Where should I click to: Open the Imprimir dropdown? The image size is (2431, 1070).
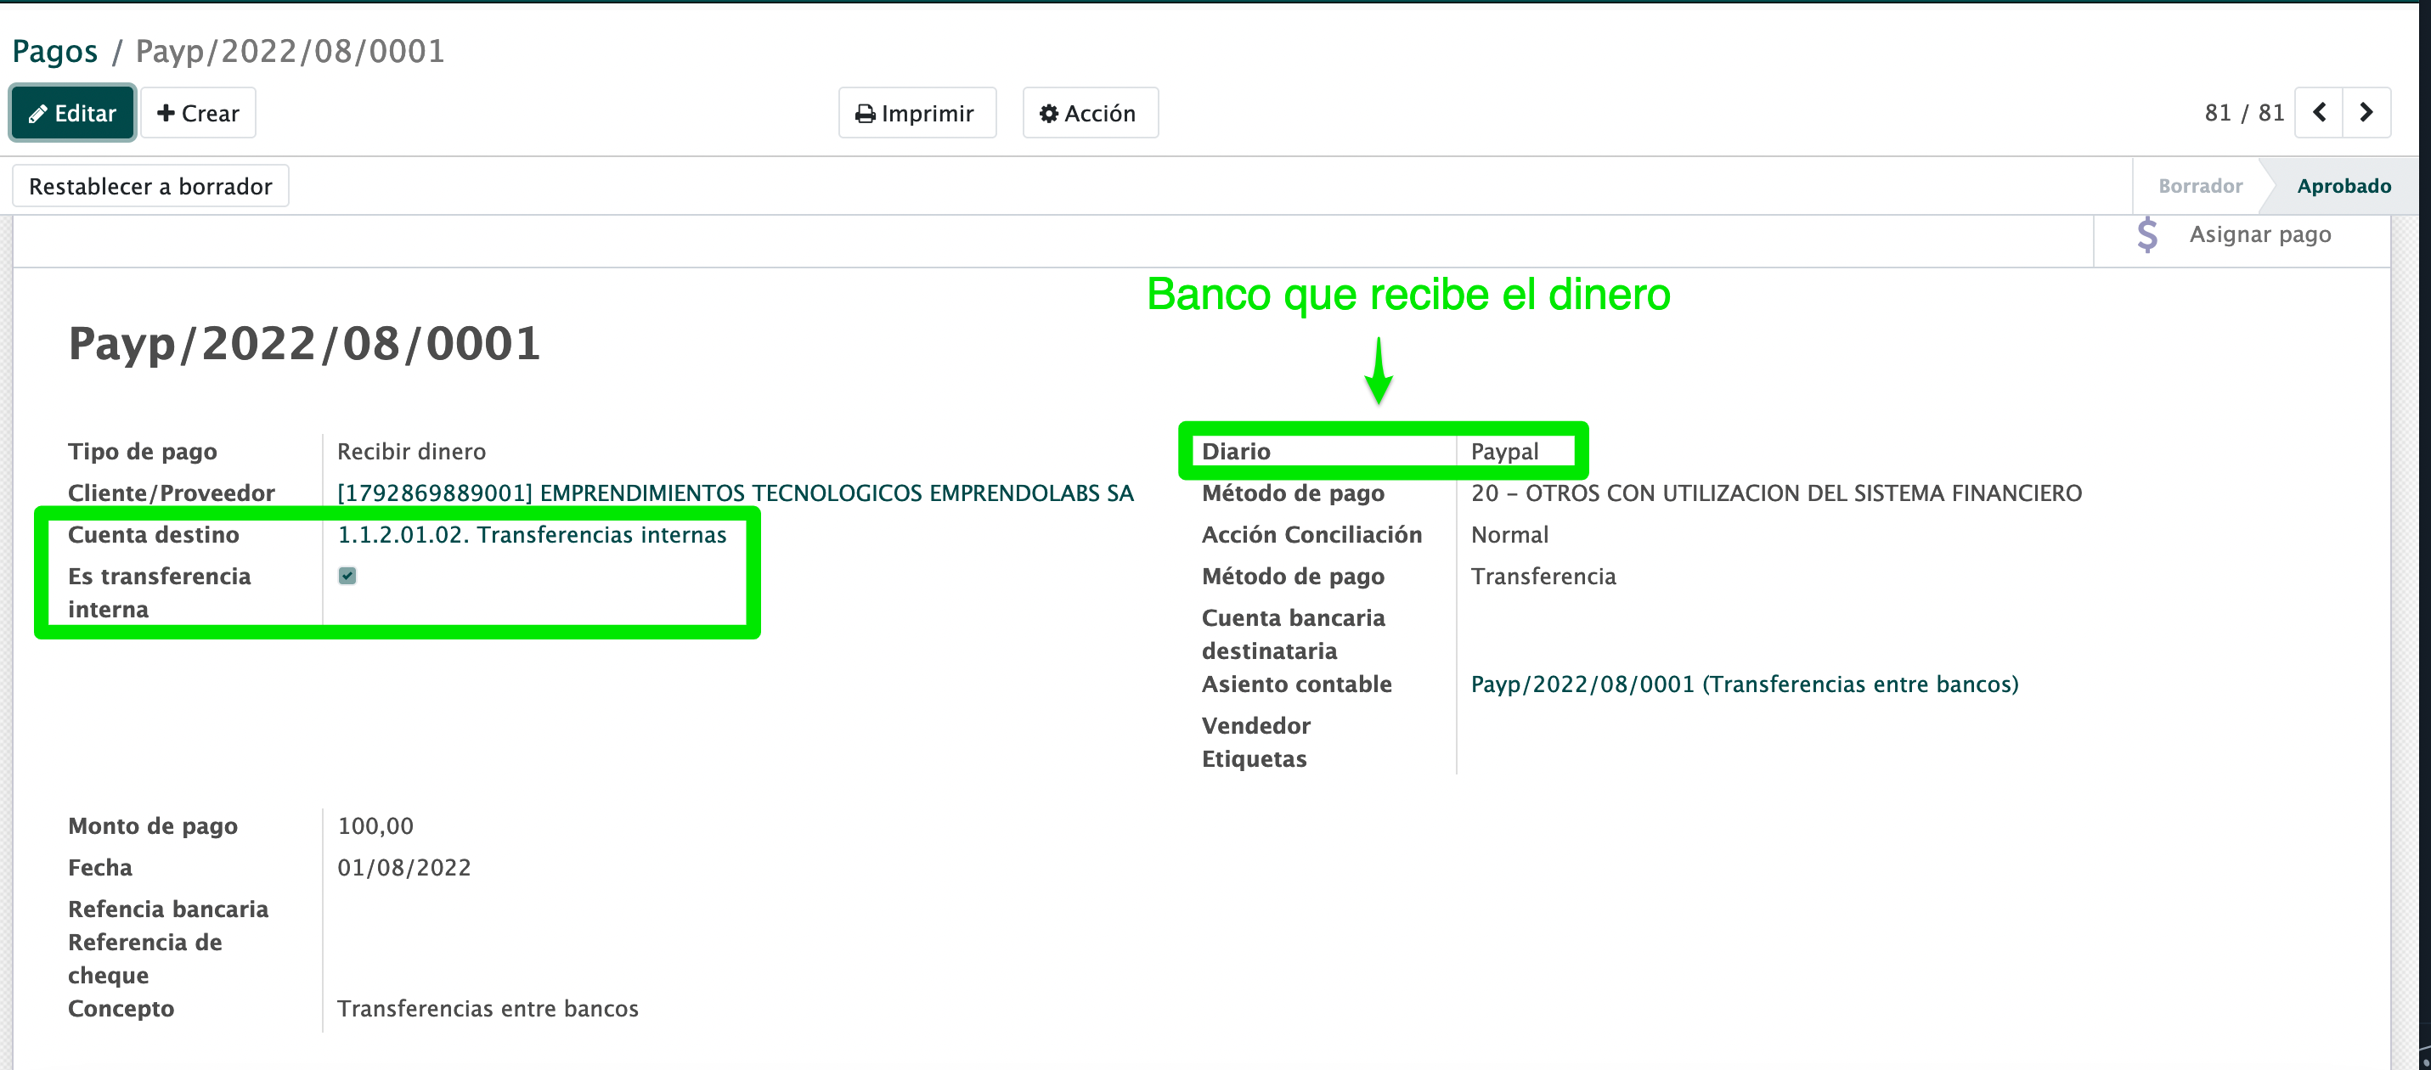[x=917, y=112]
